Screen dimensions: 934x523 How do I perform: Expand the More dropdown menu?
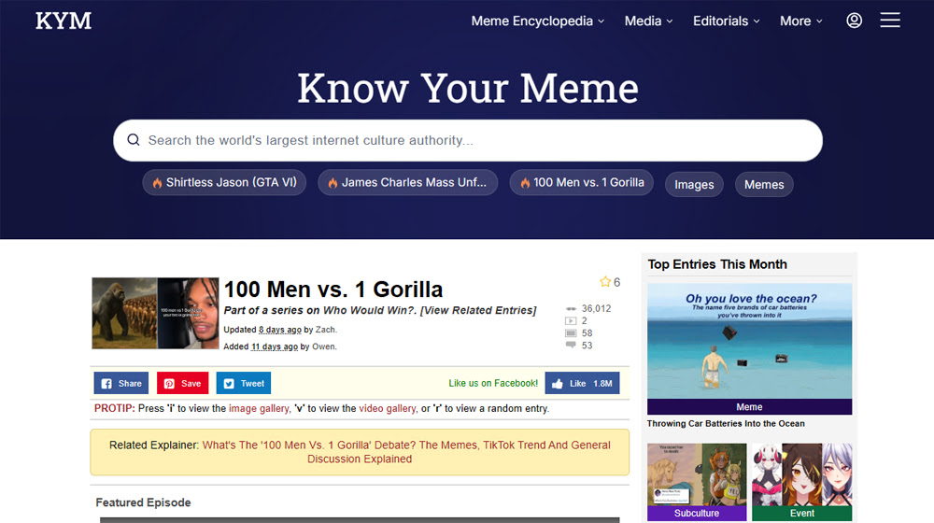point(801,21)
